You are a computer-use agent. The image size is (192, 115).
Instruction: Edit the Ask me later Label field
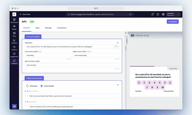pyautogui.click(x=72, y=65)
